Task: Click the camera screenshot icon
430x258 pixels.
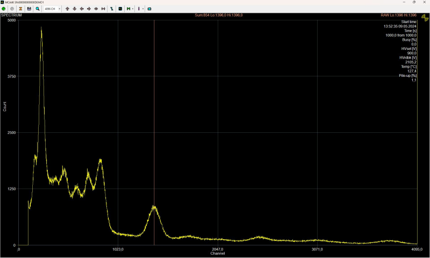Action: pyautogui.click(x=149, y=9)
